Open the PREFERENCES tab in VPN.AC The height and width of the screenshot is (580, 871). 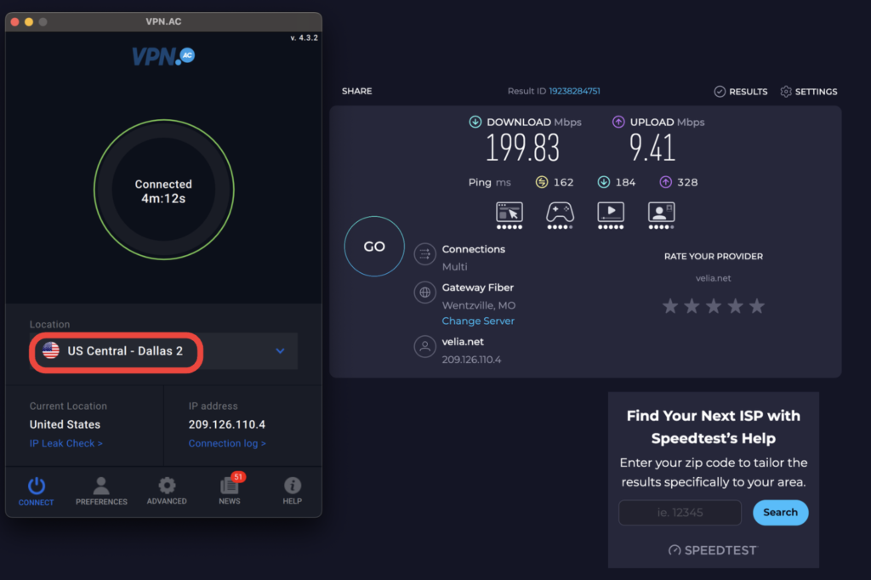(x=101, y=491)
